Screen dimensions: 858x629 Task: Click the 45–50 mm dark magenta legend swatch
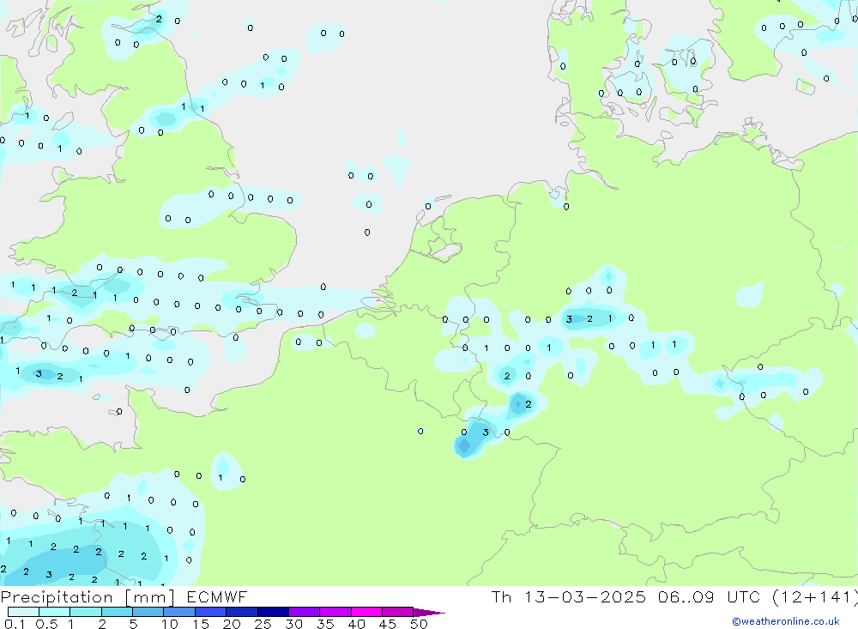click(x=398, y=612)
